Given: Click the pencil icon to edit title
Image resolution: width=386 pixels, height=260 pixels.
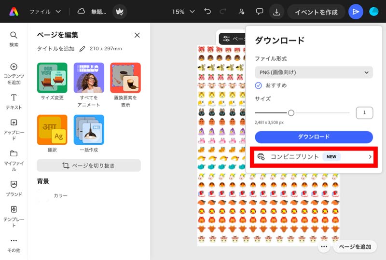Looking at the screenshot, I should 82,49.
